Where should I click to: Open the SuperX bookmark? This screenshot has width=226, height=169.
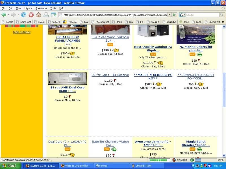54,22
